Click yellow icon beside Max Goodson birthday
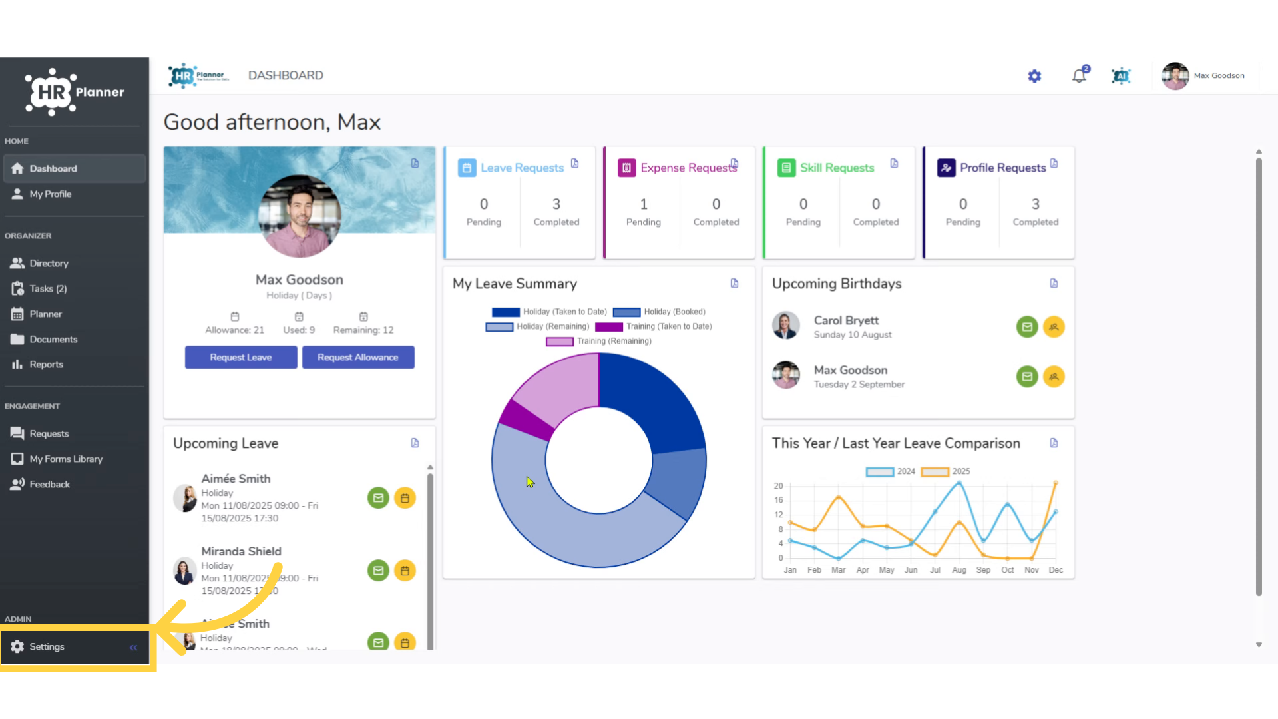The width and height of the screenshot is (1278, 719). (1054, 377)
